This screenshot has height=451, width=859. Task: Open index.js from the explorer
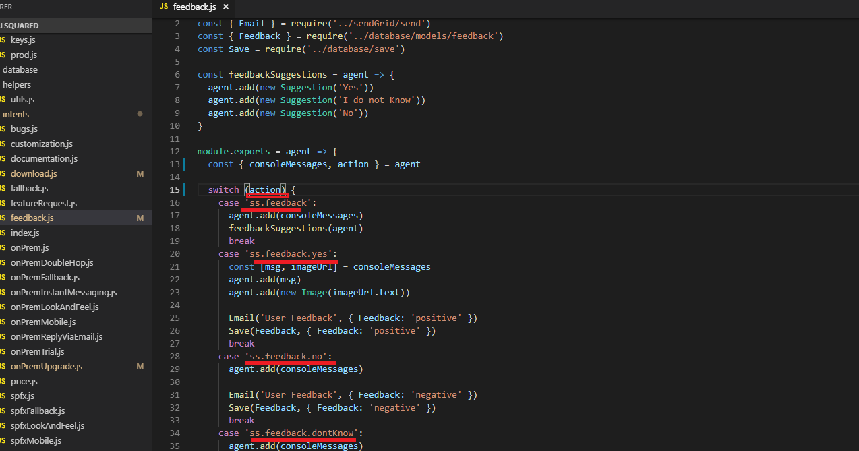pyautogui.click(x=25, y=233)
